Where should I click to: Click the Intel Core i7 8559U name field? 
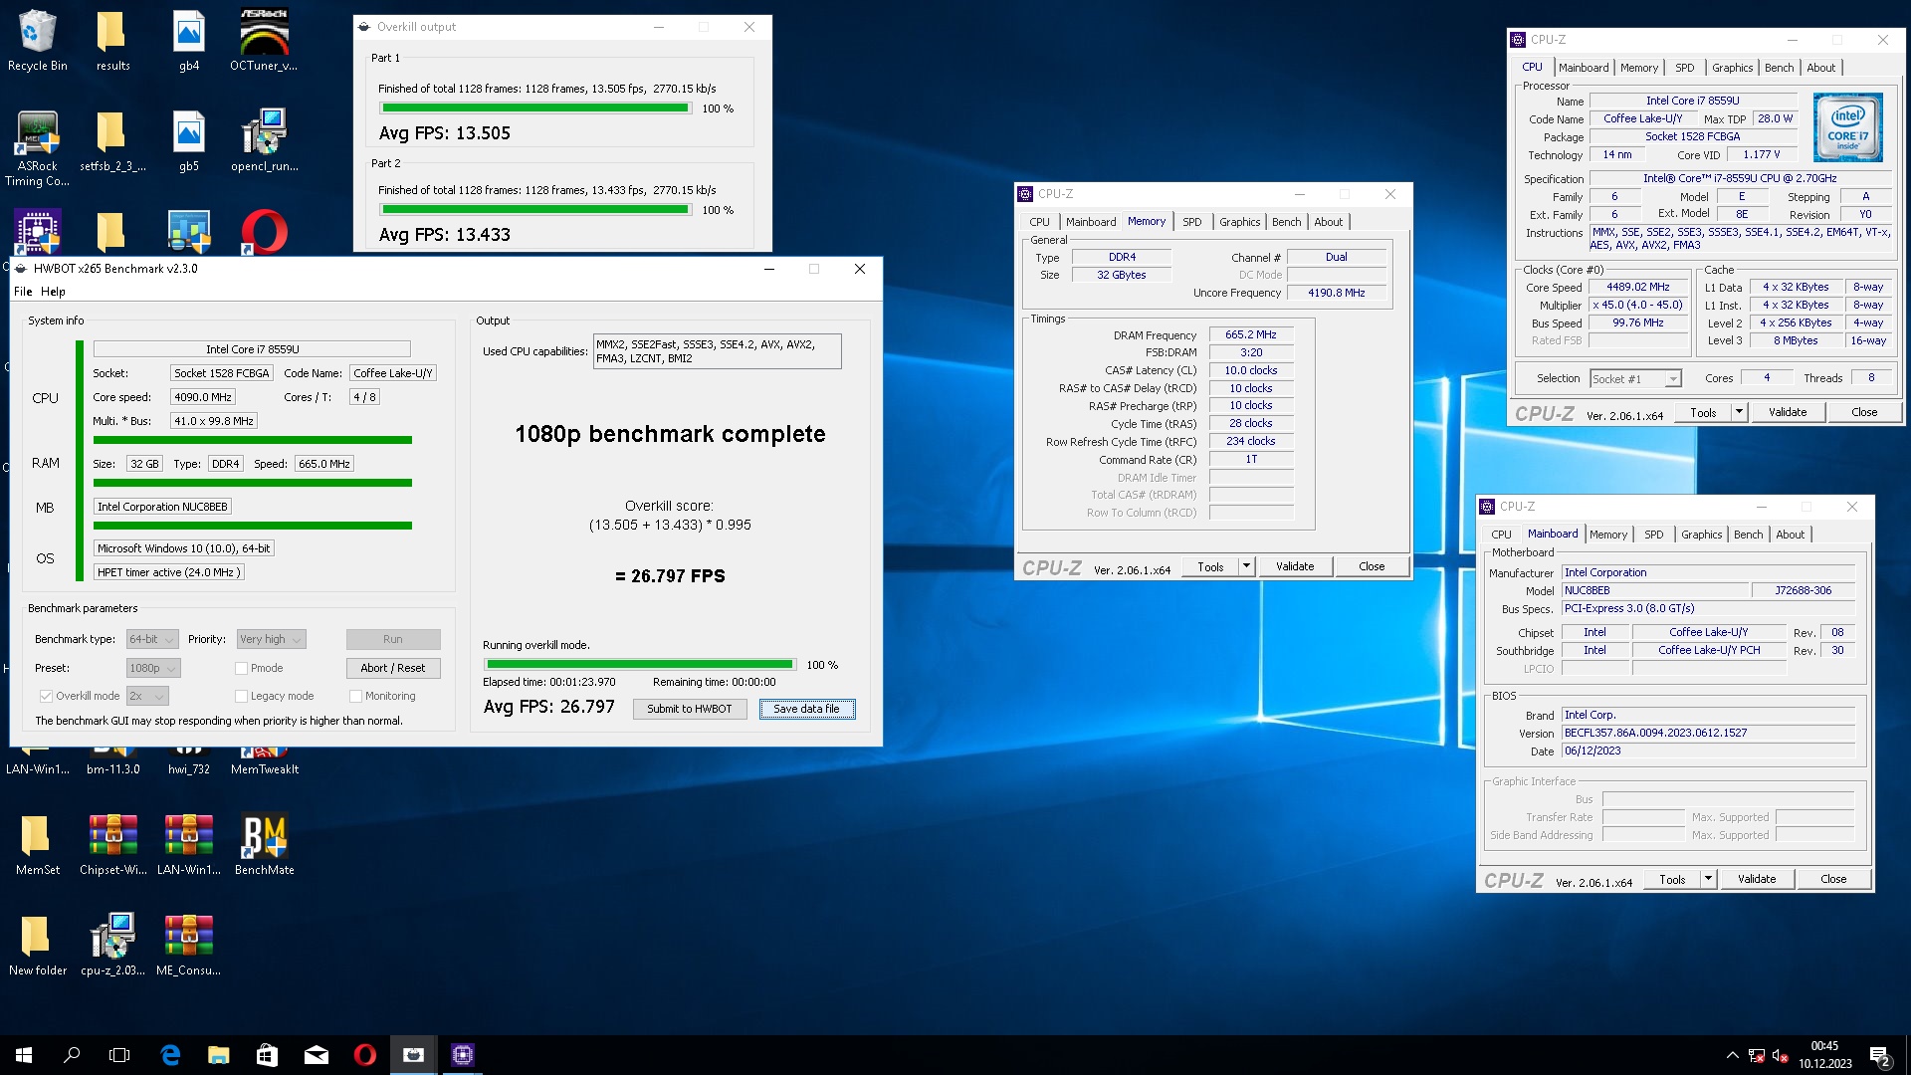252,349
